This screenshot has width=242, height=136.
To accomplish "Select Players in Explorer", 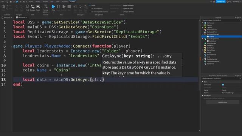I will pos(209,25).
